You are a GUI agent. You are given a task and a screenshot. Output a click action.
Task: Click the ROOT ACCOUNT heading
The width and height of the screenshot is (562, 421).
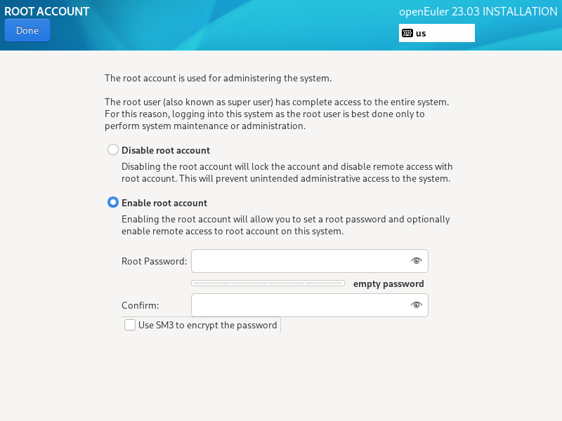tap(47, 11)
